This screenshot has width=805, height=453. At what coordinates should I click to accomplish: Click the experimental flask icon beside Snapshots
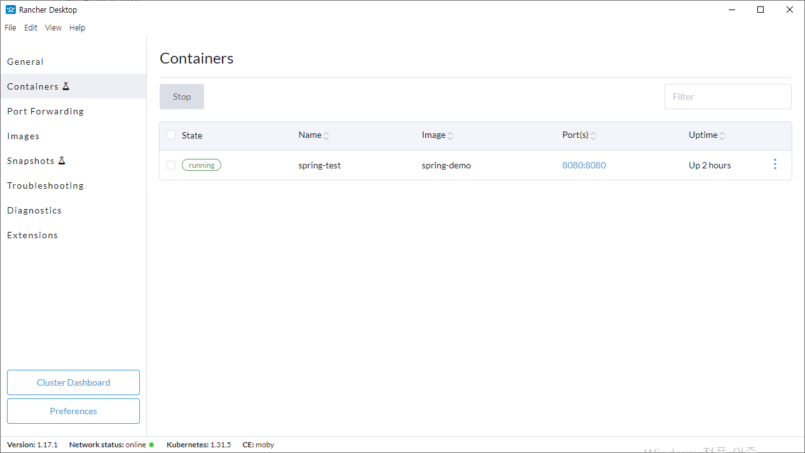(x=62, y=161)
